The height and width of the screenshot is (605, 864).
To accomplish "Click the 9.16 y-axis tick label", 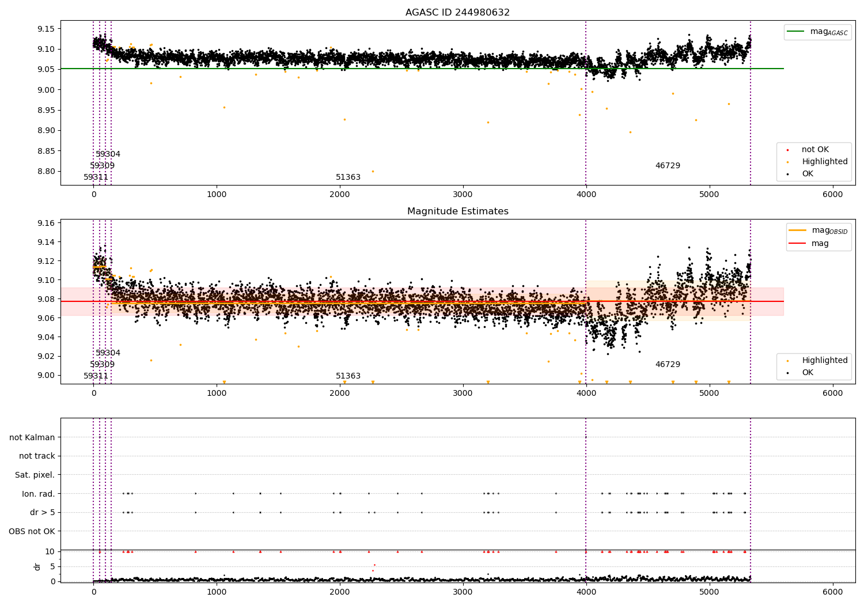I will pyautogui.click(x=45, y=223).
